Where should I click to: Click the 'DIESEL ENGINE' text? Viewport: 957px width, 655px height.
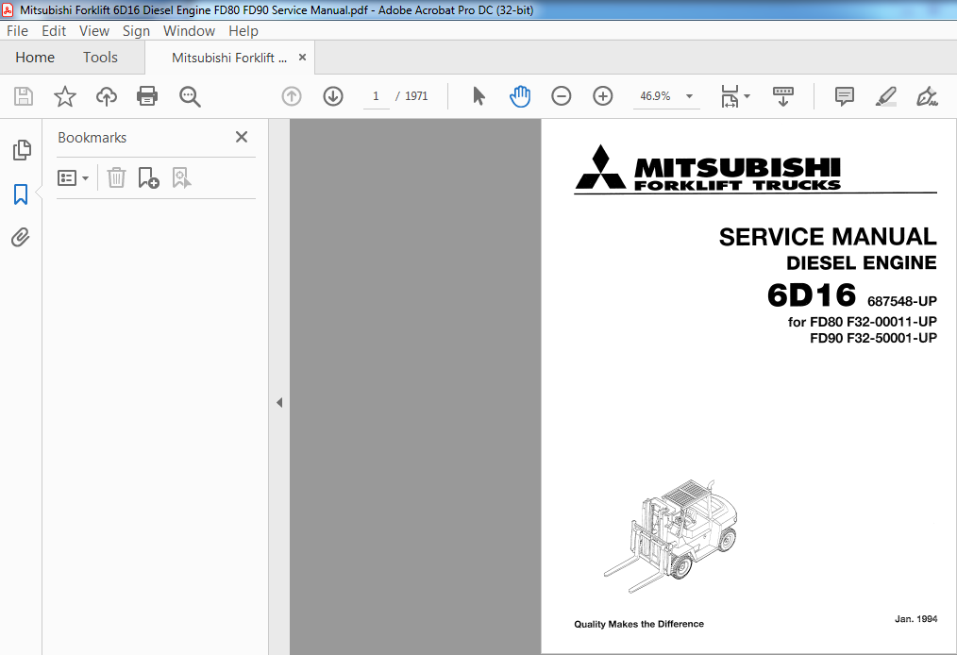(x=861, y=262)
